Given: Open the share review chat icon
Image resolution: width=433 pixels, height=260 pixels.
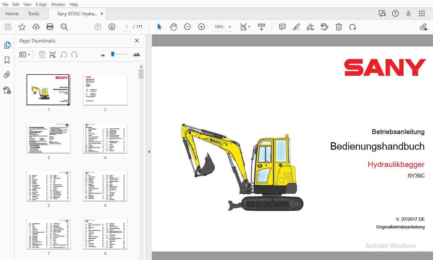Looking at the screenshot, I should pos(382,13).
